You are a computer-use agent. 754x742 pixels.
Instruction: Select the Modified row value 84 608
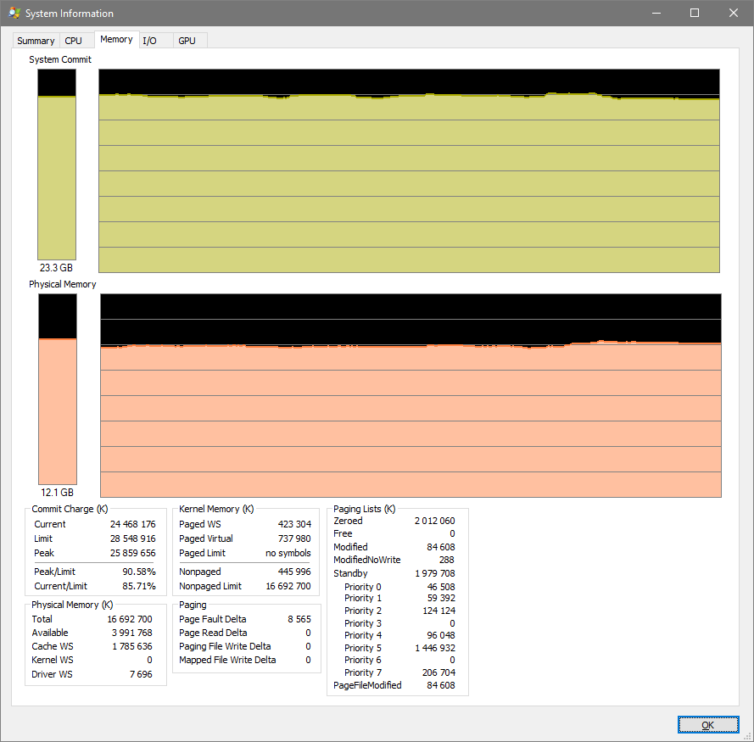pos(441,547)
